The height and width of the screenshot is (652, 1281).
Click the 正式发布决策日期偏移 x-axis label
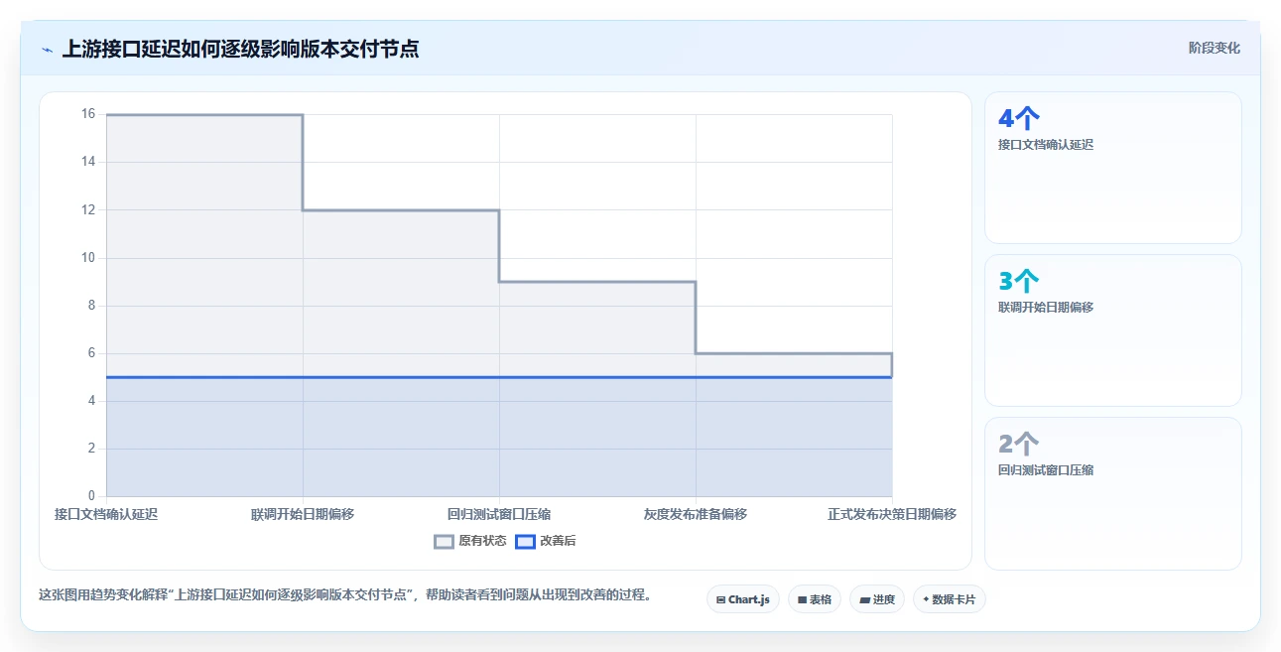tap(892, 514)
